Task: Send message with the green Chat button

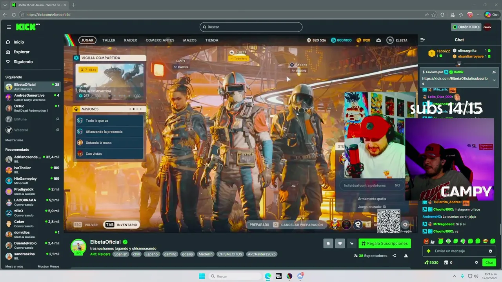Action: click(x=489, y=262)
